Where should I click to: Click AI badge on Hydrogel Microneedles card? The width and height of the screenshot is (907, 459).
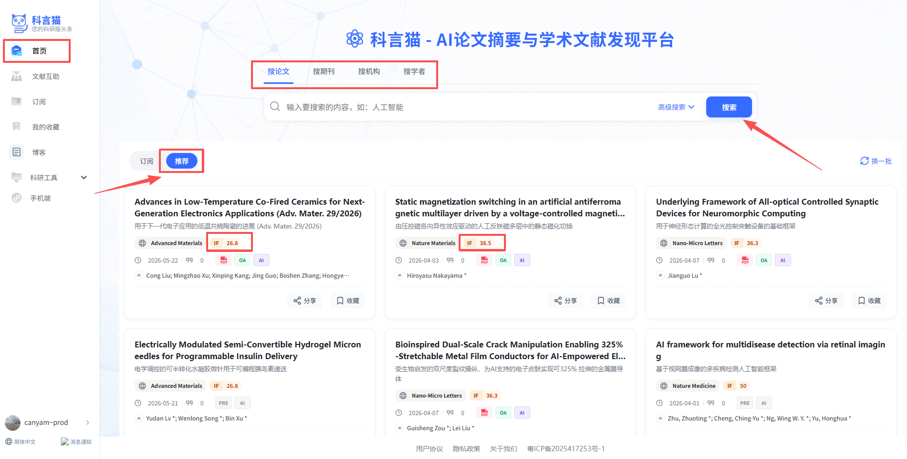(x=242, y=403)
